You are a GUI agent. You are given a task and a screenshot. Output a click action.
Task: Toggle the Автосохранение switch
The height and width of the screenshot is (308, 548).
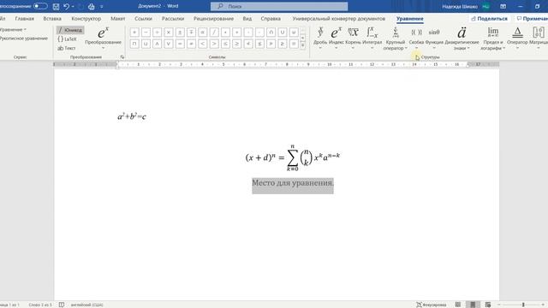pyautogui.click(x=40, y=6)
